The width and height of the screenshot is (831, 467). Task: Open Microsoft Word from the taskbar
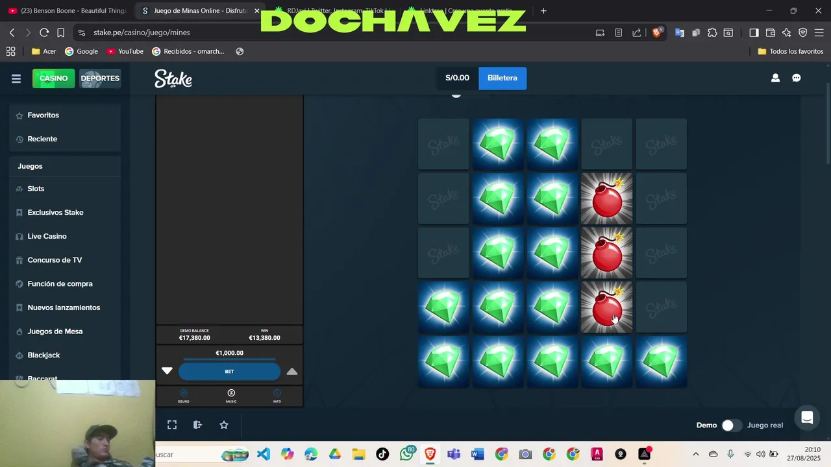point(478,454)
